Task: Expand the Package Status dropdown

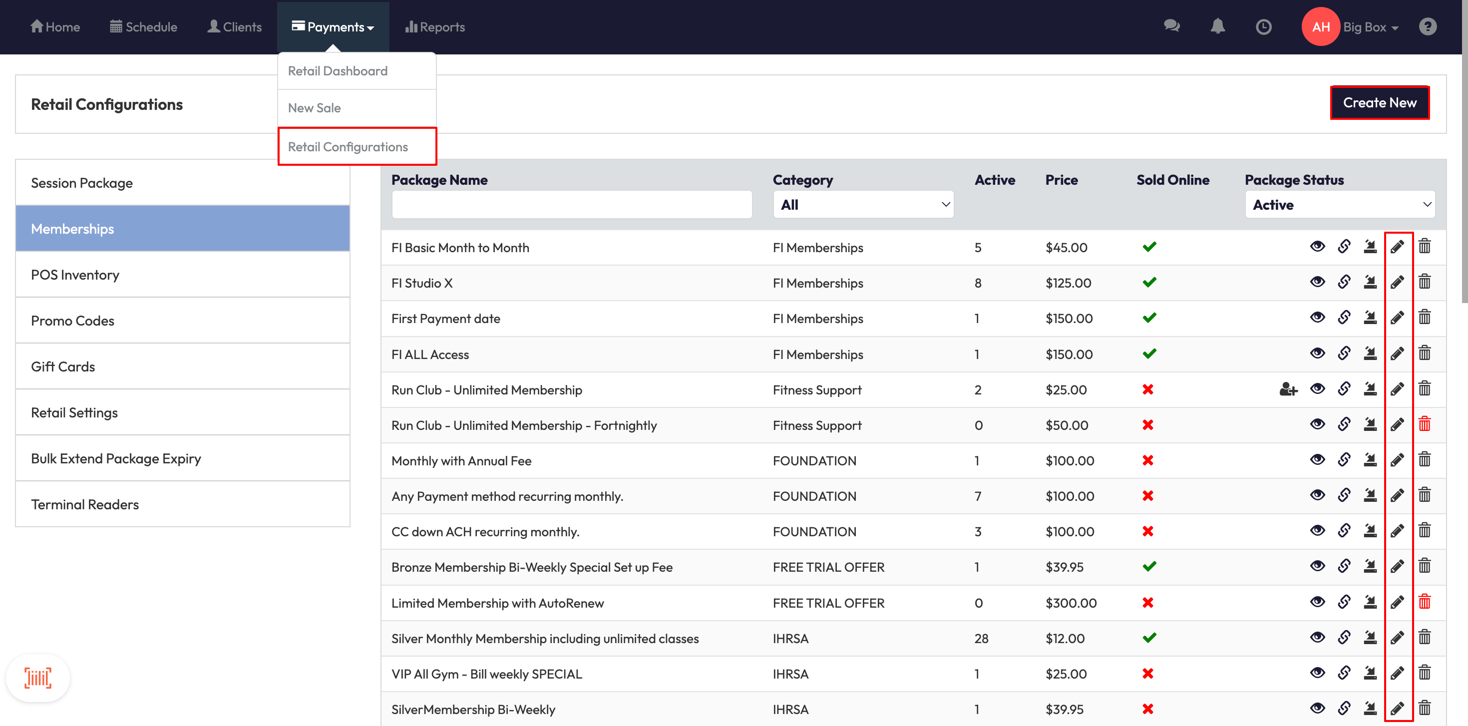Action: 1339,205
